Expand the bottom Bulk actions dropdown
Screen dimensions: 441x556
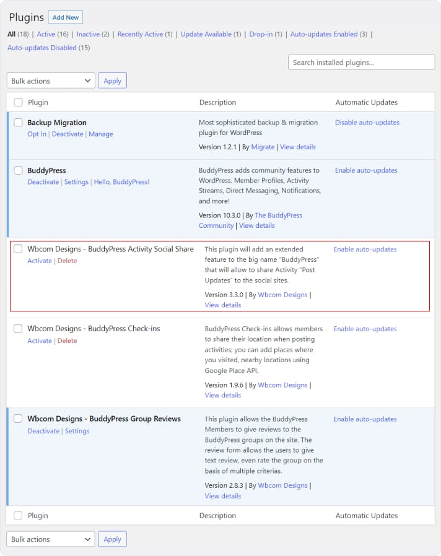(x=51, y=539)
